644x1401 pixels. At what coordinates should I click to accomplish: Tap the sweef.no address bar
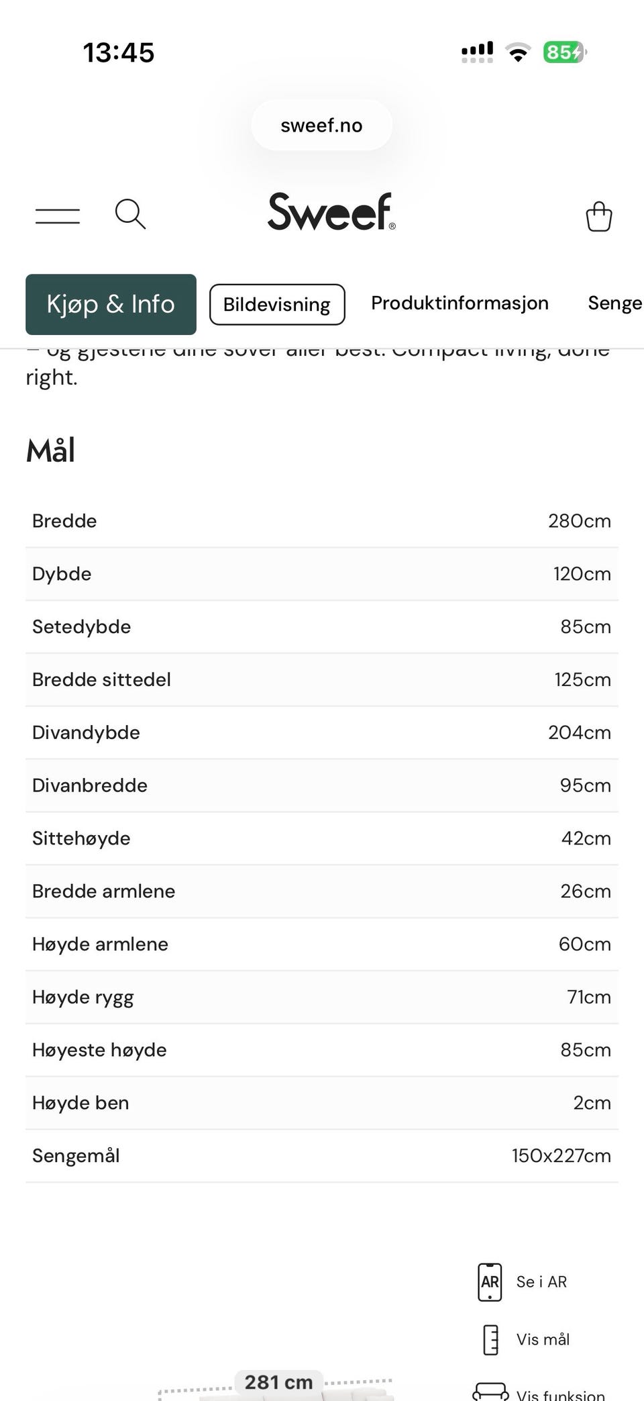point(321,125)
